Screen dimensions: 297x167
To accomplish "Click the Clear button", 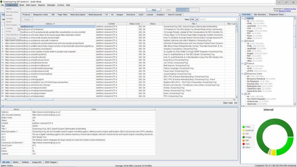I will pos(168,10).
